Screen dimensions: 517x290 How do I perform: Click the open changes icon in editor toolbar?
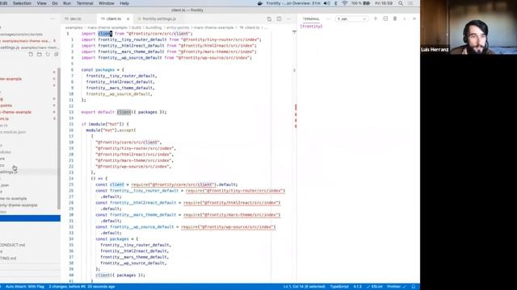tap(269, 19)
